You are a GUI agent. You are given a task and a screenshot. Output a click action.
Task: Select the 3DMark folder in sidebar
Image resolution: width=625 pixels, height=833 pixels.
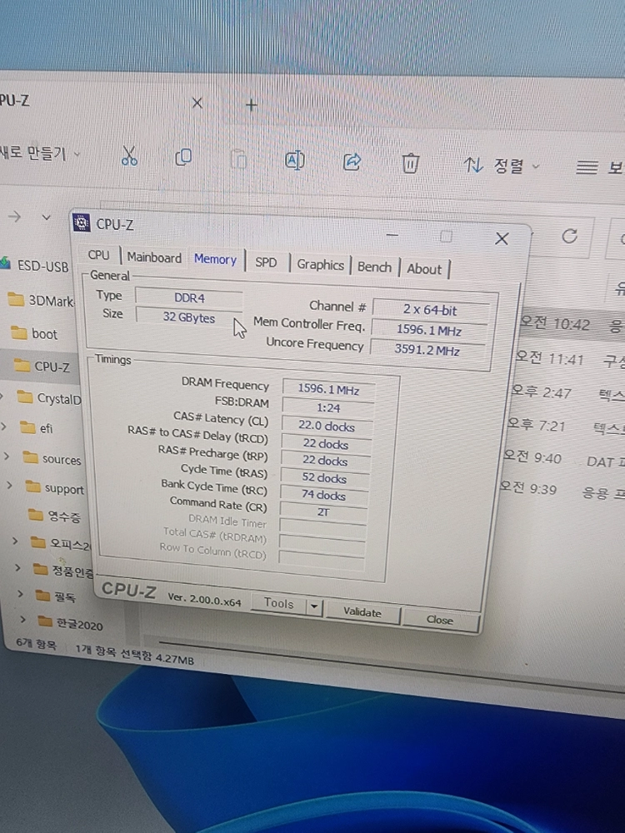[42, 301]
